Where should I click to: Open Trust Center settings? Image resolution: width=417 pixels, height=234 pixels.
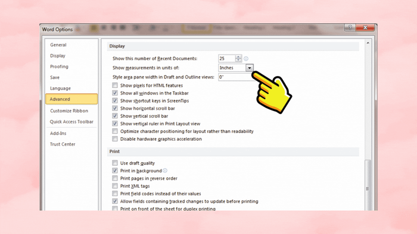(63, 144)
